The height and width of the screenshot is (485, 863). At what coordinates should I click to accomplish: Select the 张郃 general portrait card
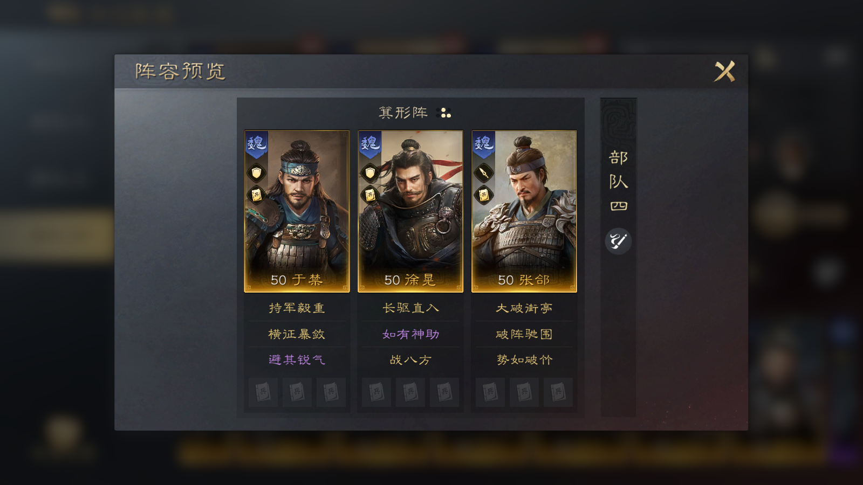click(x=524, y=211)
